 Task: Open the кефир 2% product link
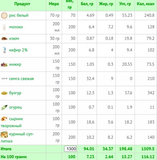click(18, 50)
